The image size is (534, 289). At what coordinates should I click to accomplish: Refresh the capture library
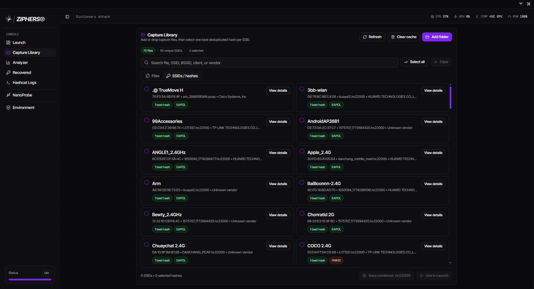pos(372,37)
